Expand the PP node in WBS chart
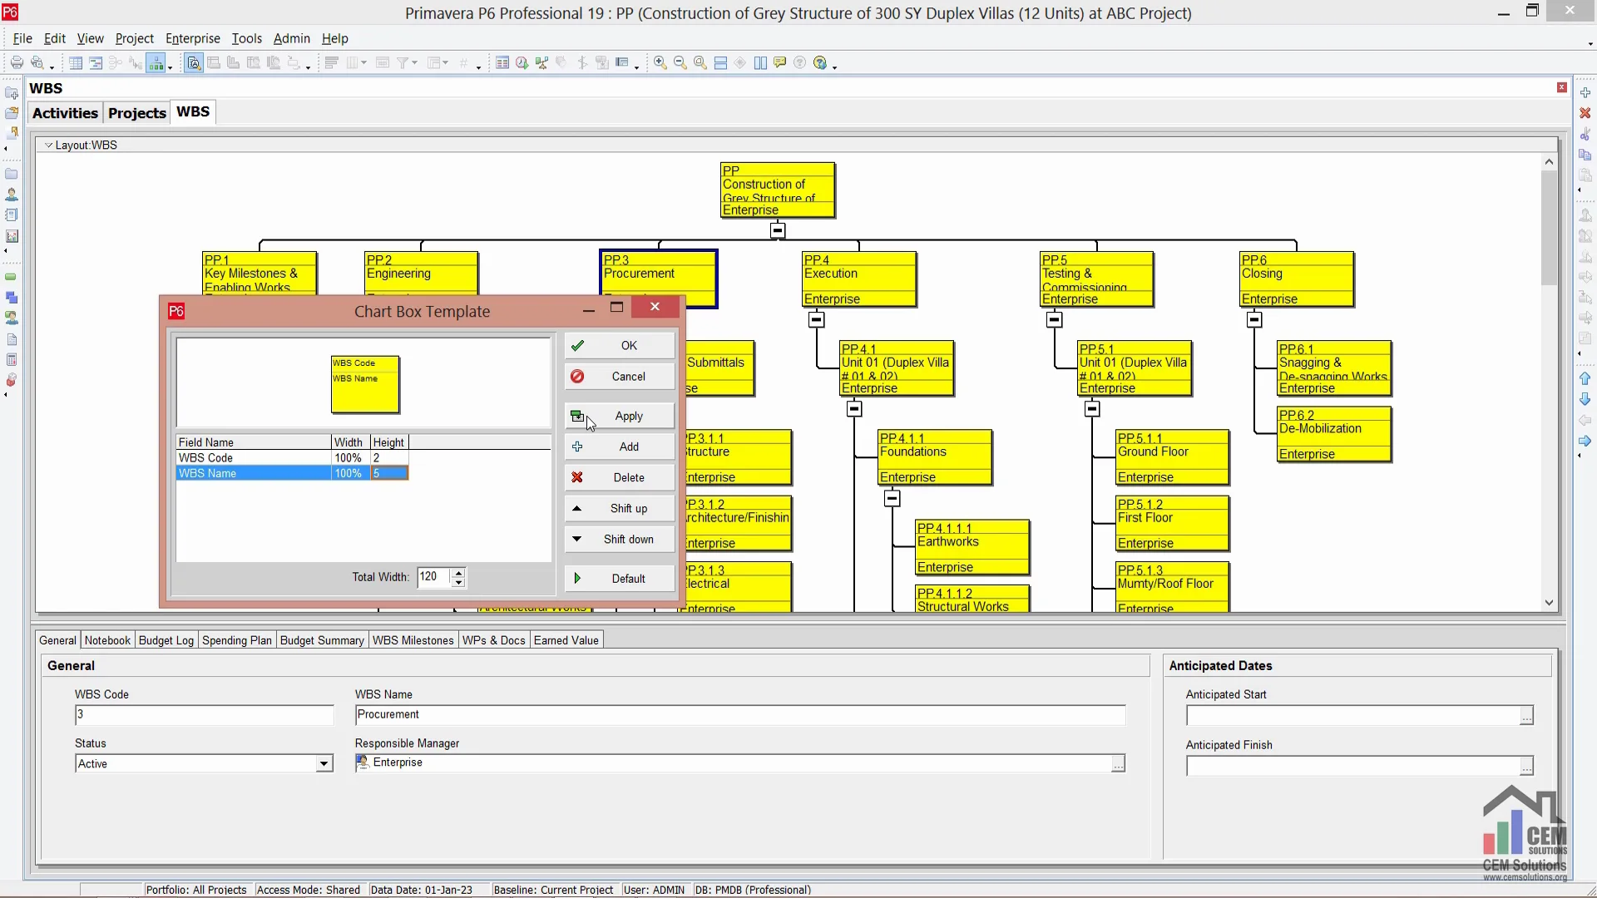1597x898 pixels. [779, 229]
